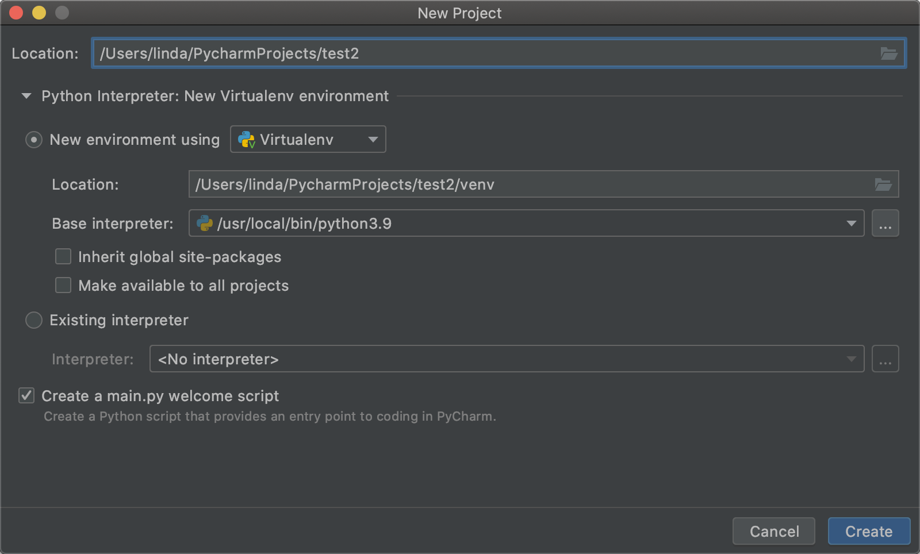Click folder icon in venv Location field
The height and width of the screenshot is (554, 920).
pos(883,184)
